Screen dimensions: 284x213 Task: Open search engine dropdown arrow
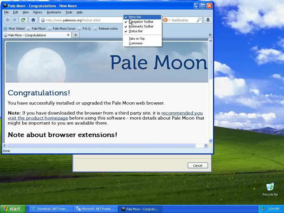[x=169, y=20]
